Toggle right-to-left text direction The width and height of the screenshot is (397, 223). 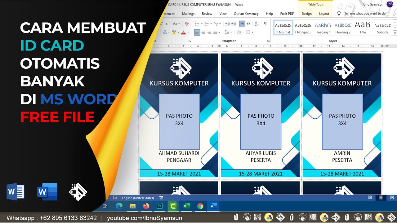[x=248, y=24]
